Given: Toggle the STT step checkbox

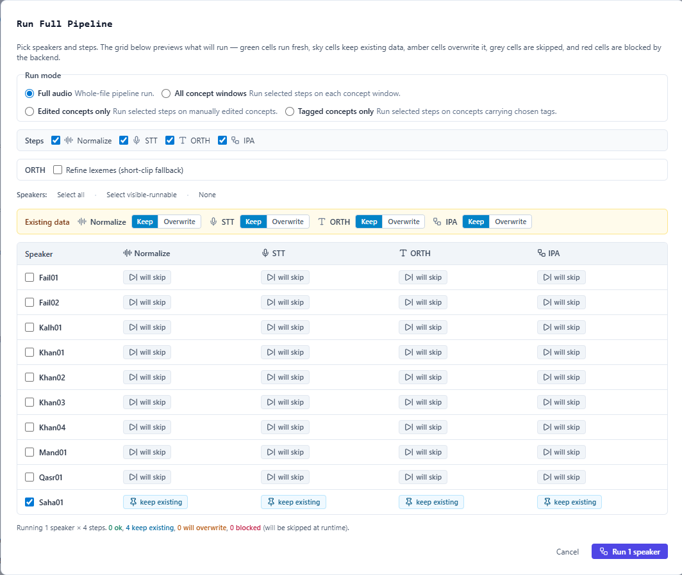Looking at the screenshot, I should (124, 140).
